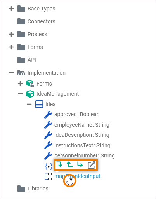Click the locked Forms package icon
The height and width of the screenshot is (199, 156).
tap(30, 84)
